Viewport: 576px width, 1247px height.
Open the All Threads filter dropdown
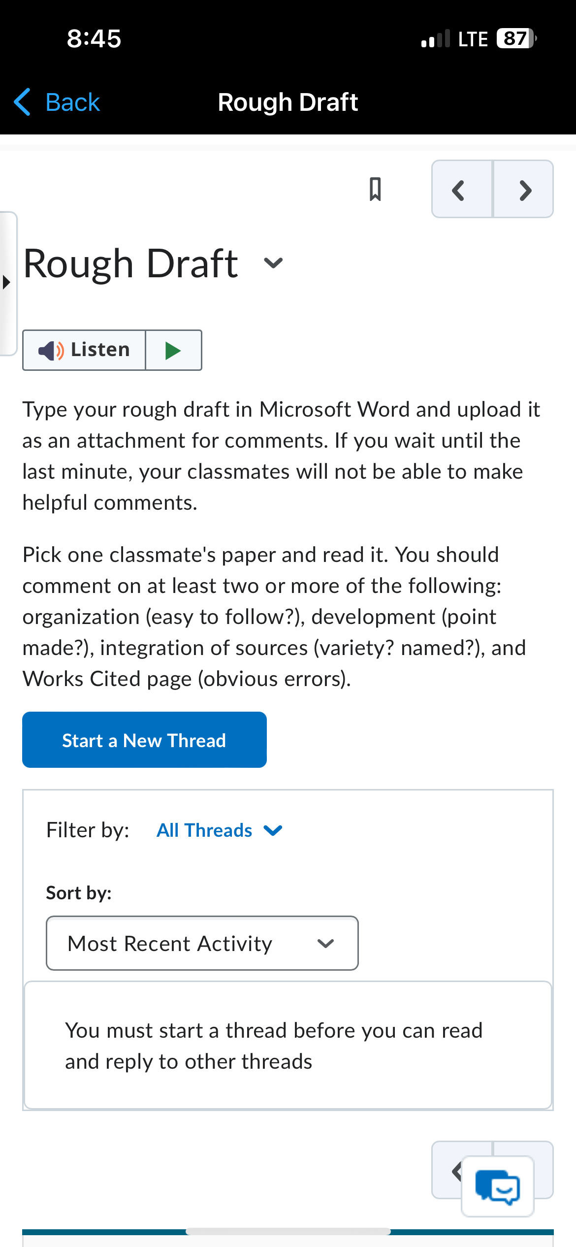[219, 830]
